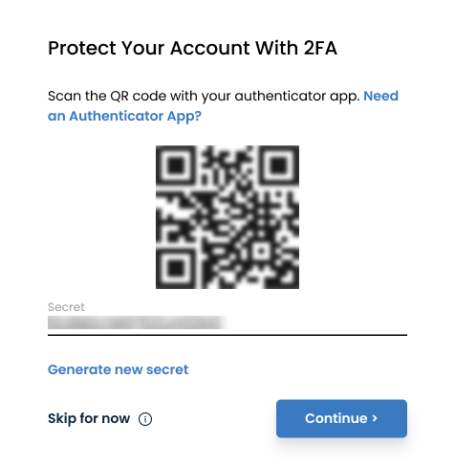Click the QR code image
This screenshot has width=455, height=467.
pyautogui.click(x=227, y=217)
